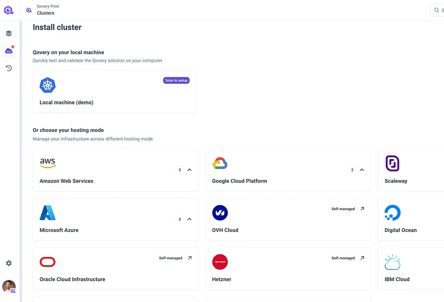The height and width of the screenshot is (302, 444).
Task: Click the AWS count badge 3
Action: [180, 170]
